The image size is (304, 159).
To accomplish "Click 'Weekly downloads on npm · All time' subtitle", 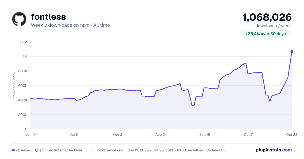I will tap(70, 25).
